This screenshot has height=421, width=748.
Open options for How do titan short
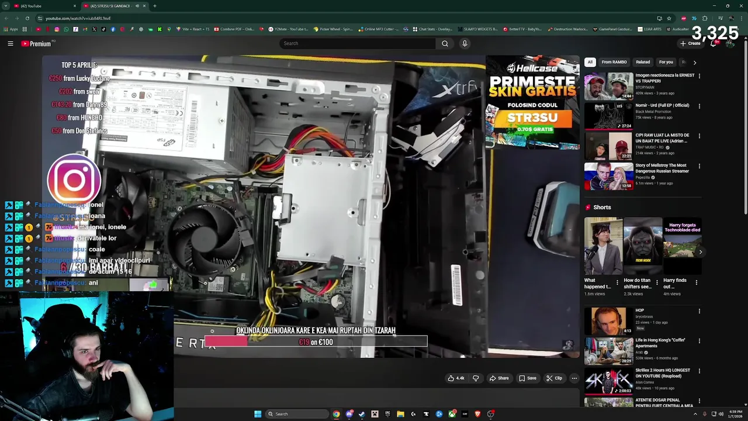(657, 283)
